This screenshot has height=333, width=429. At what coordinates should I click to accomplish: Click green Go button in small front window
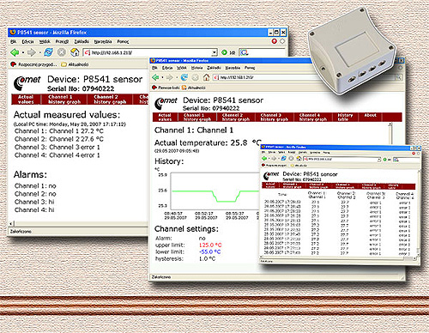pos(384,160)
